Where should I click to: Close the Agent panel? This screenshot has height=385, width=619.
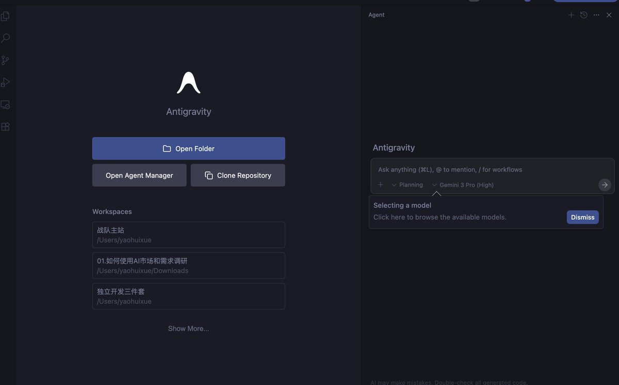click(609, 15)
